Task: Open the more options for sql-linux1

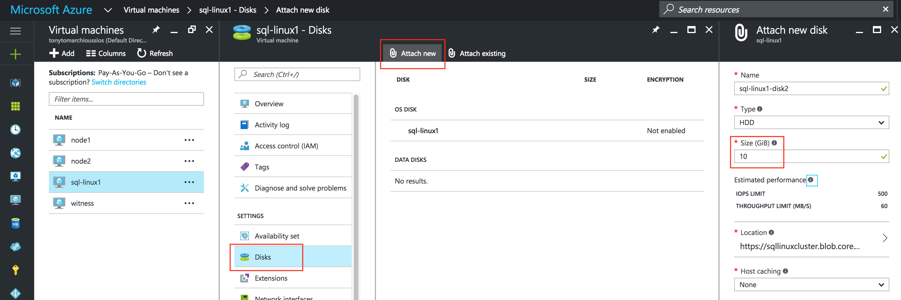Action: click(189, 182)
